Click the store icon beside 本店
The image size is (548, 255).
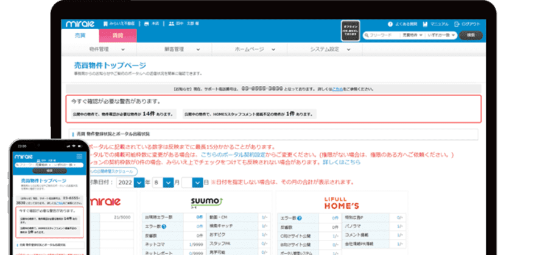146,24
